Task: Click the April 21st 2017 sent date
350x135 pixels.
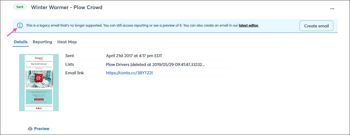Action: tap(134, 56)
